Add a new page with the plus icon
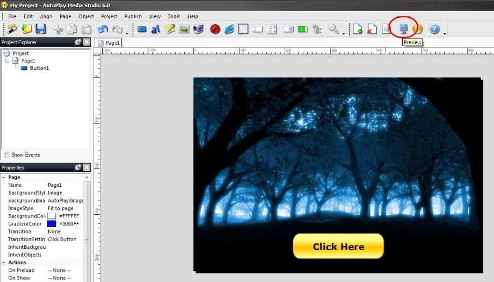The width and height of the screenshot is (494, 282). coord(357,29)
